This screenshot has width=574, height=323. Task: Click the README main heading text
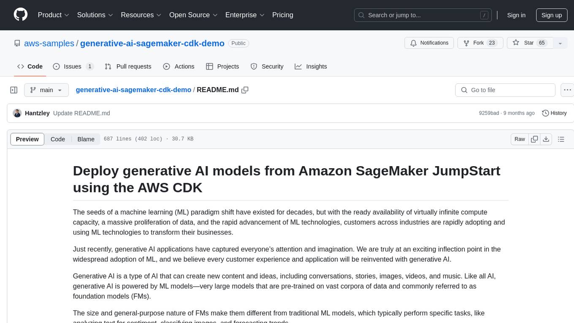pos(287,179)
